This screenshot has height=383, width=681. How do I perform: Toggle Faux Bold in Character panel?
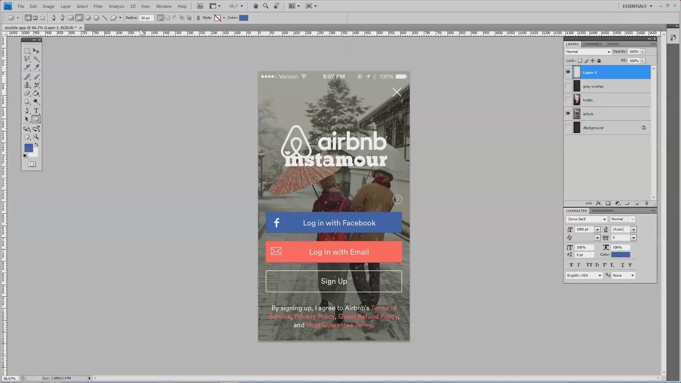click(x=571, y=264)
